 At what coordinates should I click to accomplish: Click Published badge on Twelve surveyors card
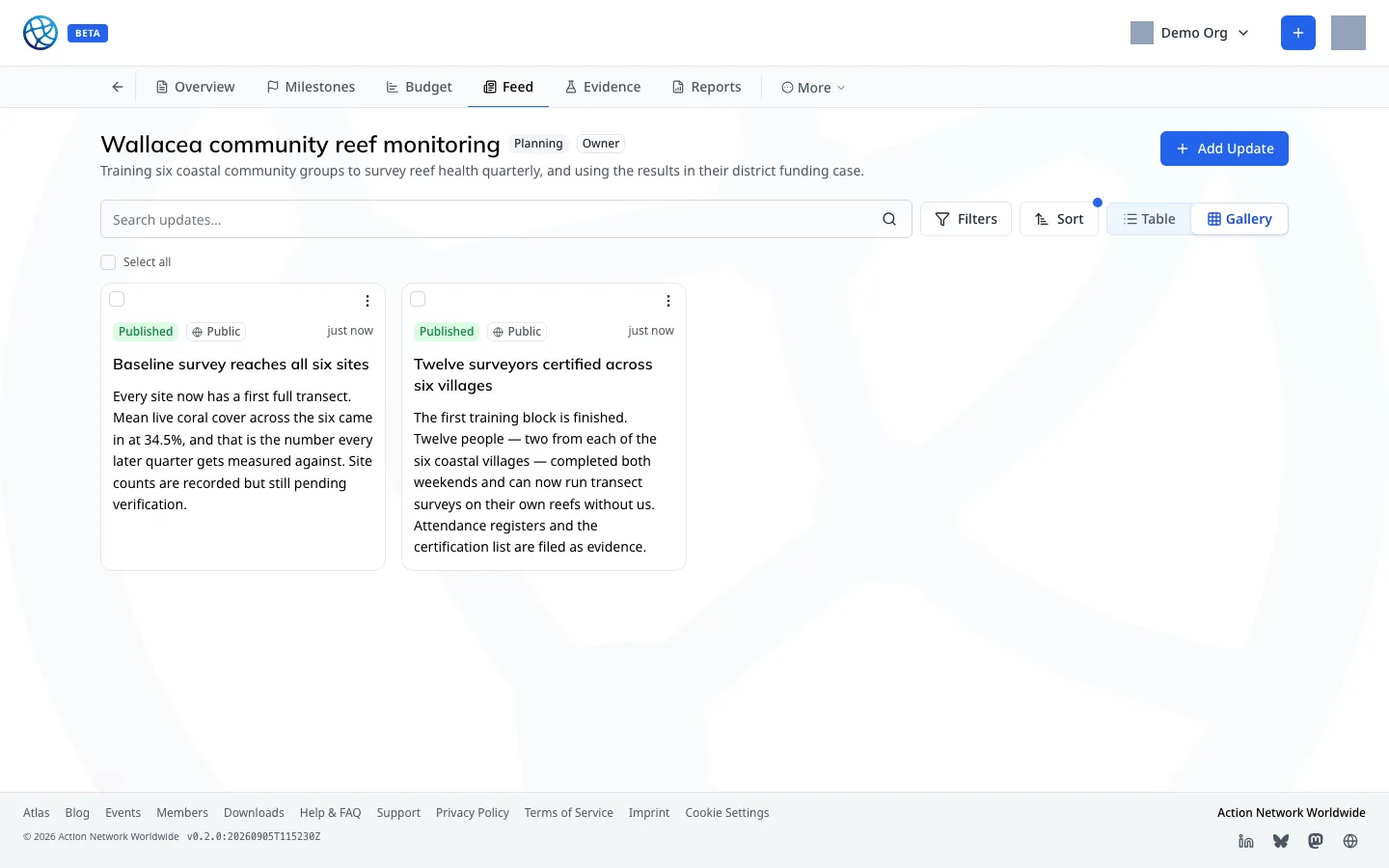click(x=447, y=332)
